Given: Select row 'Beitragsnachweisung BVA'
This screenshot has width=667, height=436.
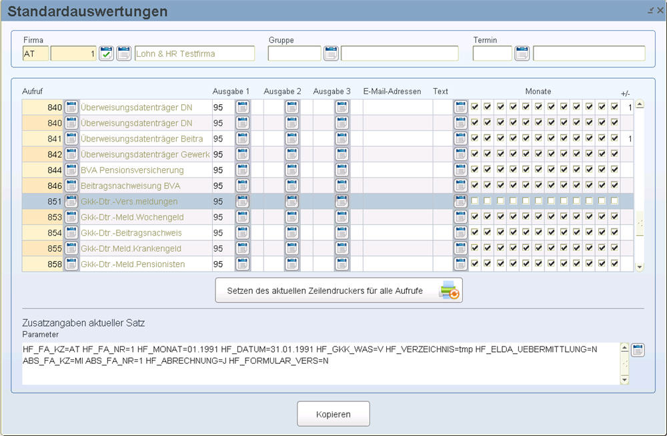Looking at the screenshot, I should click(327, 186).
